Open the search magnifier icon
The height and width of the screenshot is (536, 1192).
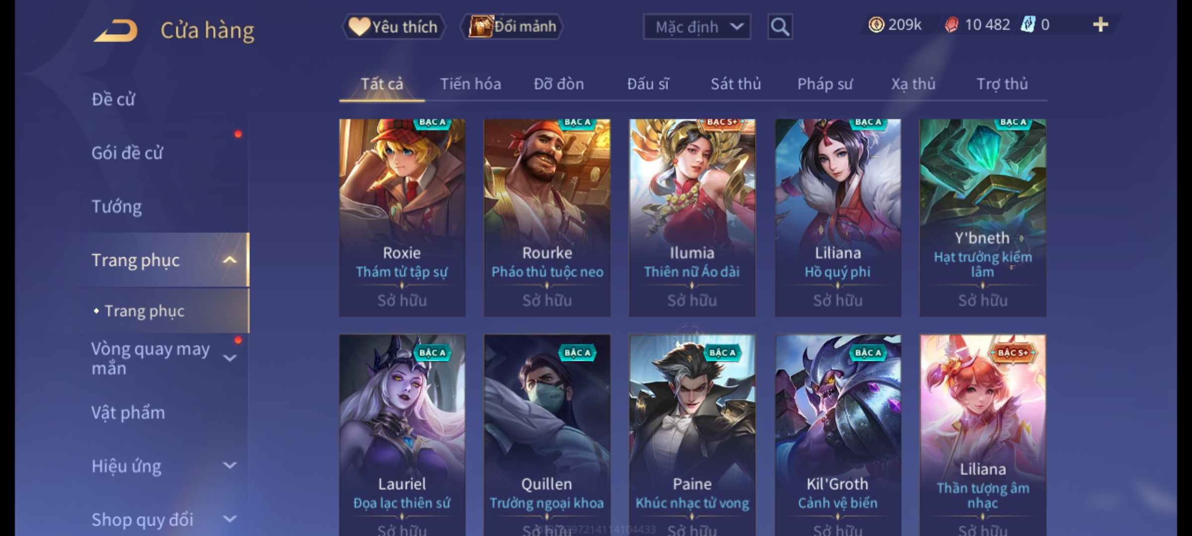tap(780, 27)
